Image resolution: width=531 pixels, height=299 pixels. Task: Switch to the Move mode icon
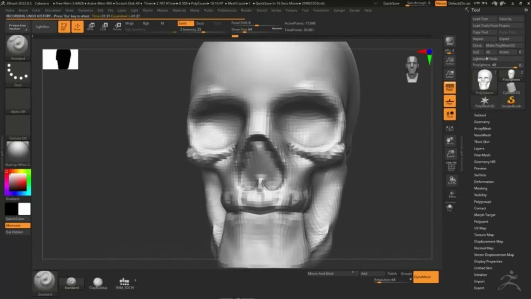91,26
